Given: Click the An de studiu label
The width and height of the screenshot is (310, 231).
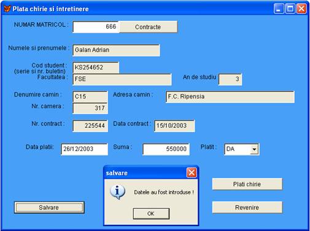Looking at the screenshot, I should click(x=200, y=77).
